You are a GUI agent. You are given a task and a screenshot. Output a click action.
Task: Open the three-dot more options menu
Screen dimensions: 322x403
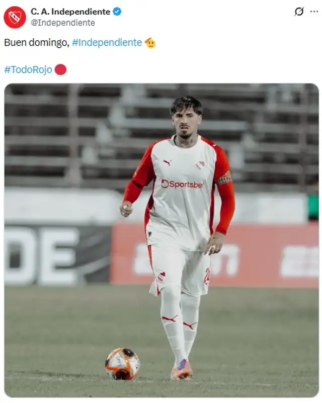(x=314, y=12)
